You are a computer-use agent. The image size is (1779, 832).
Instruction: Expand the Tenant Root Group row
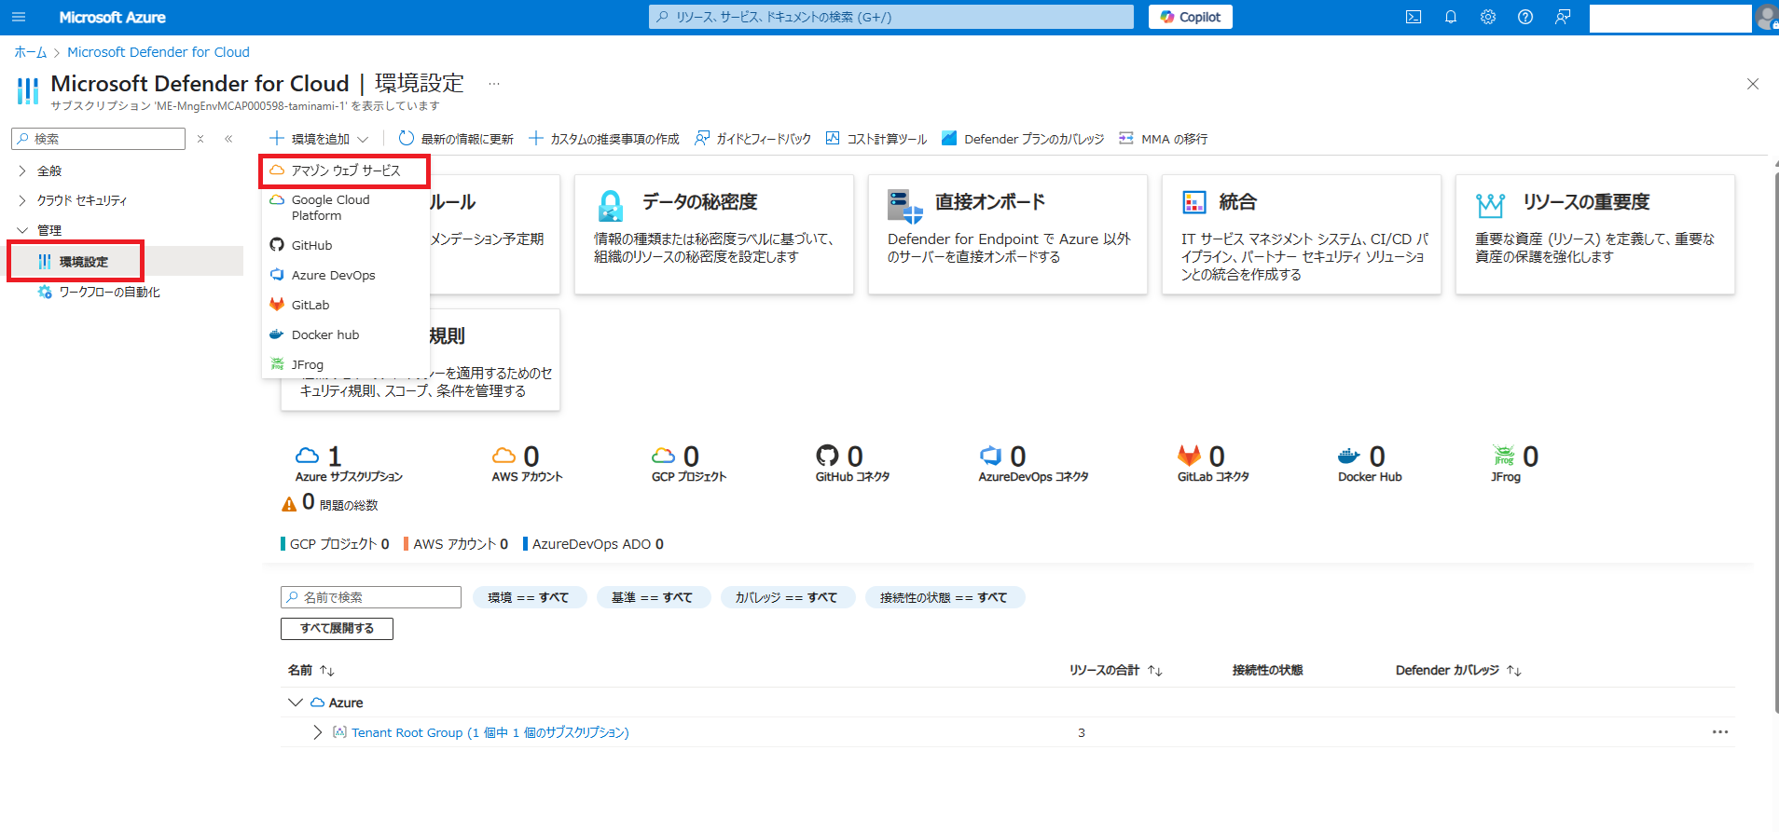click(x=318, y=732)
